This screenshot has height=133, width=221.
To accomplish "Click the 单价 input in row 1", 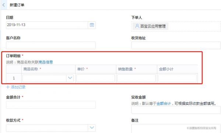I will 95,78.
